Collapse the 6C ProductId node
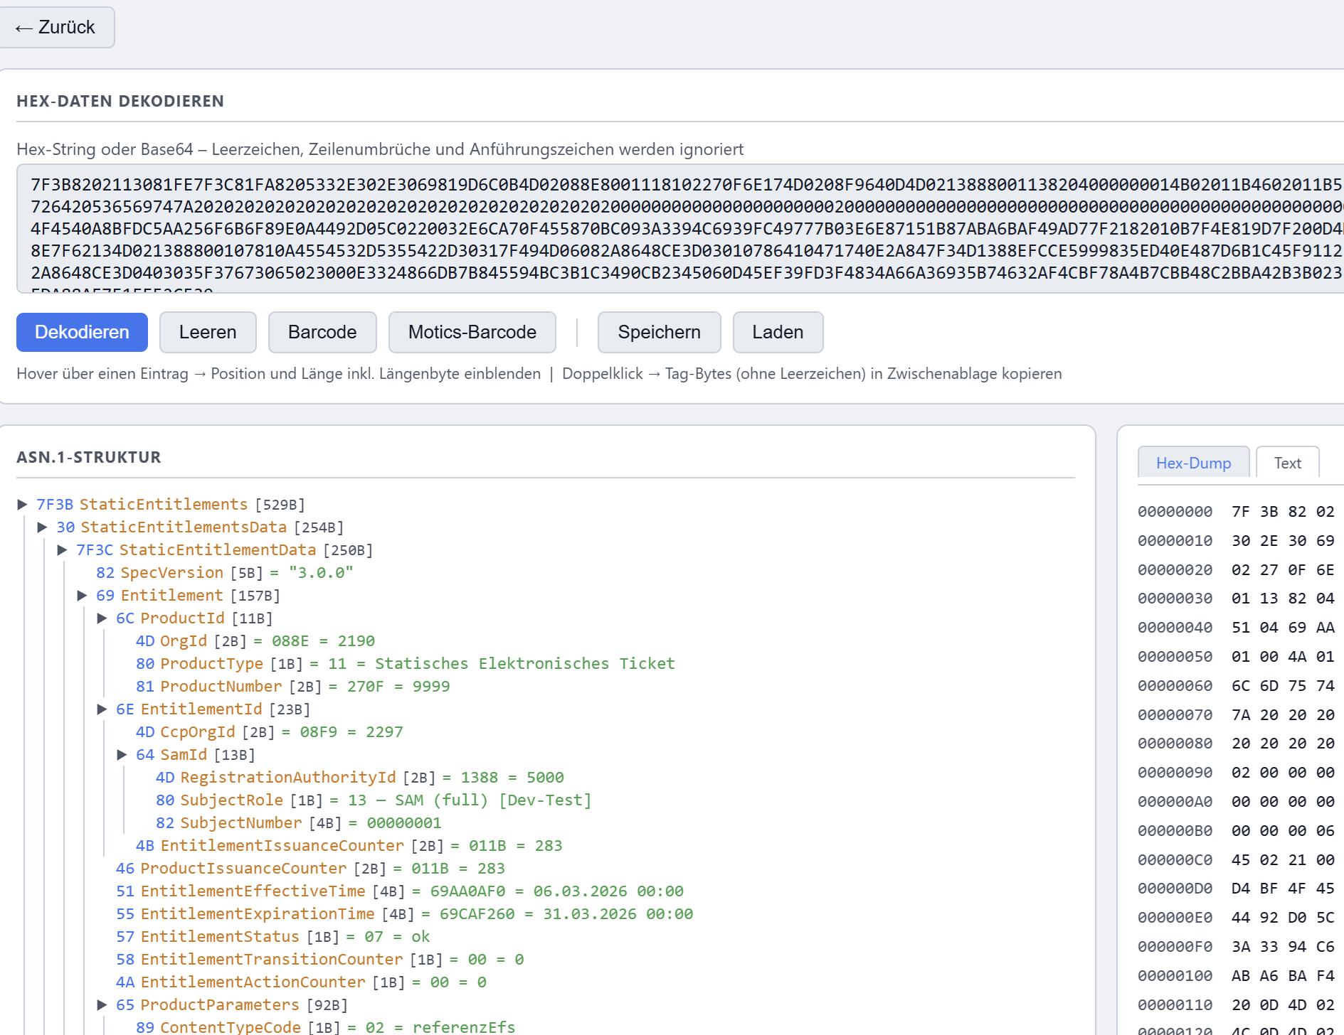 [102, 618]
